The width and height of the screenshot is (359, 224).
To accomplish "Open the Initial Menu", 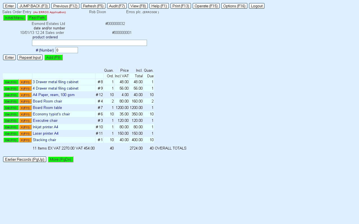I will (14, 18).
